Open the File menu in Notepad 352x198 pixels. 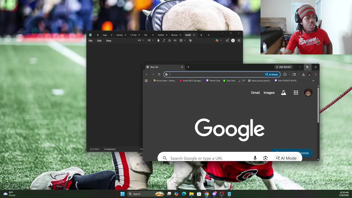[90, 41]
